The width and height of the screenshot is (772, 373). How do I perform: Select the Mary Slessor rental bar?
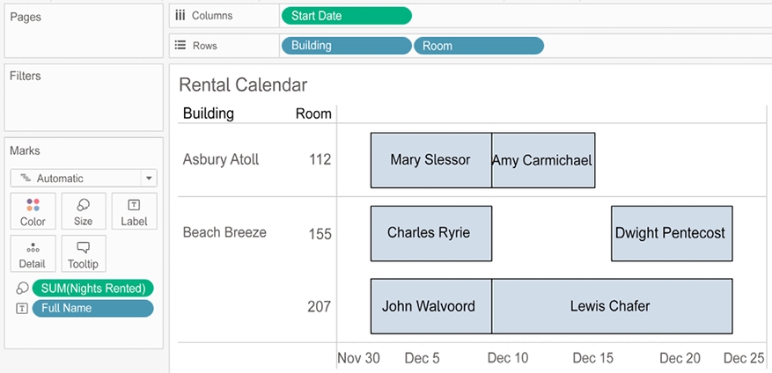pyautogui.click(x=430, y=160)
